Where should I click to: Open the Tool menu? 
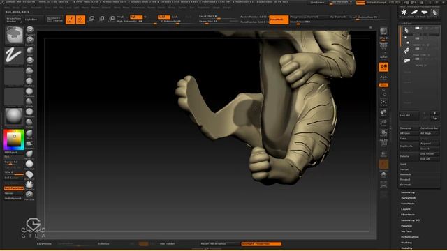(x=192, y=8)
